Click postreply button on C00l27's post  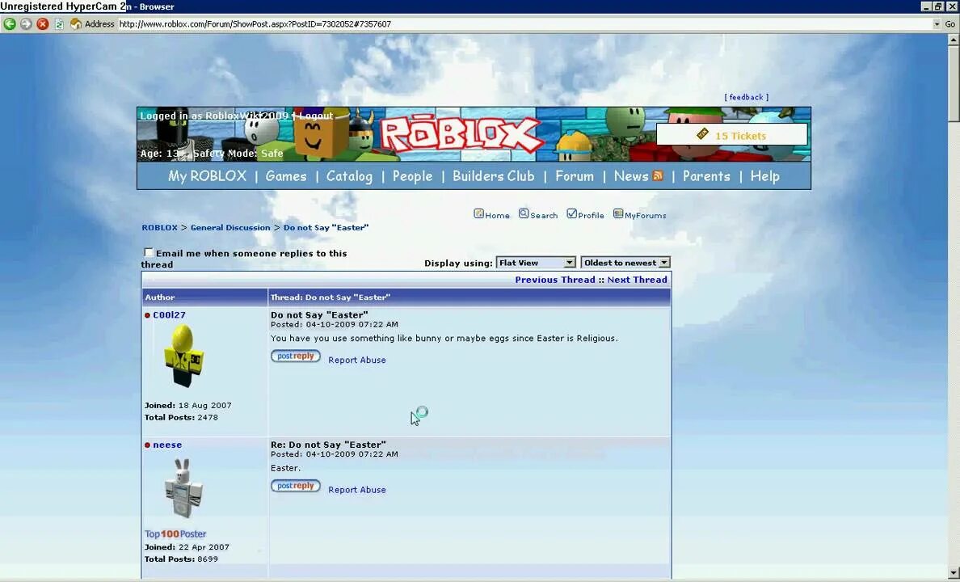coord(296,356)
